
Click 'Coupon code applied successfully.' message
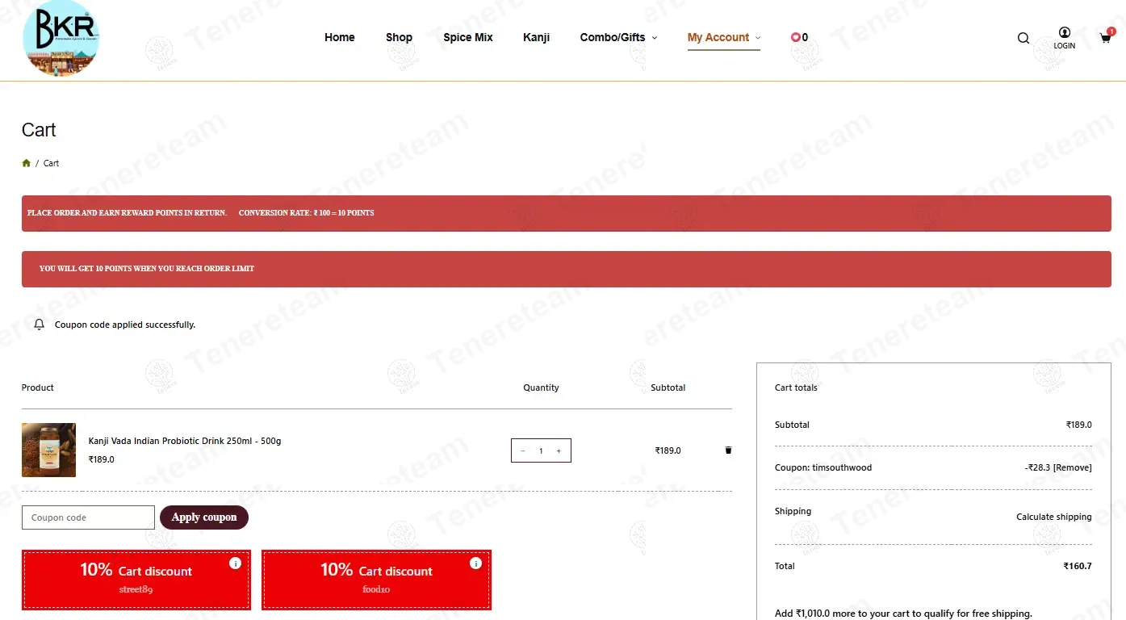click(125, 325)
